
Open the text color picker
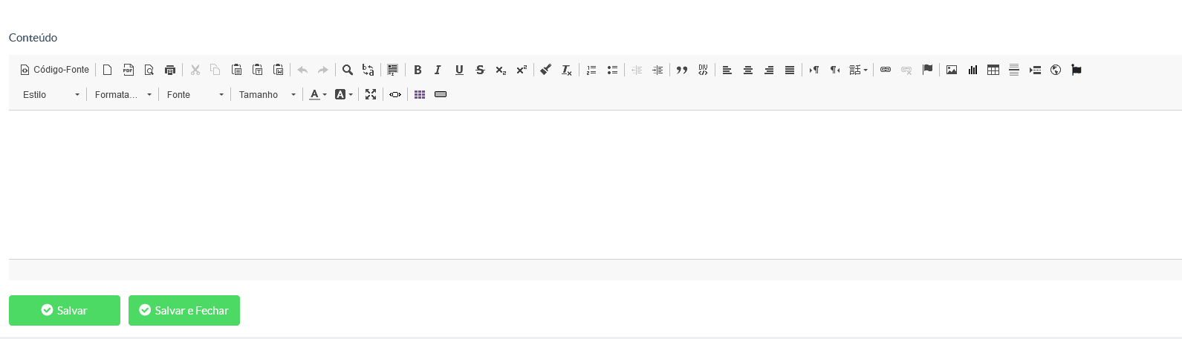[318, 94]
